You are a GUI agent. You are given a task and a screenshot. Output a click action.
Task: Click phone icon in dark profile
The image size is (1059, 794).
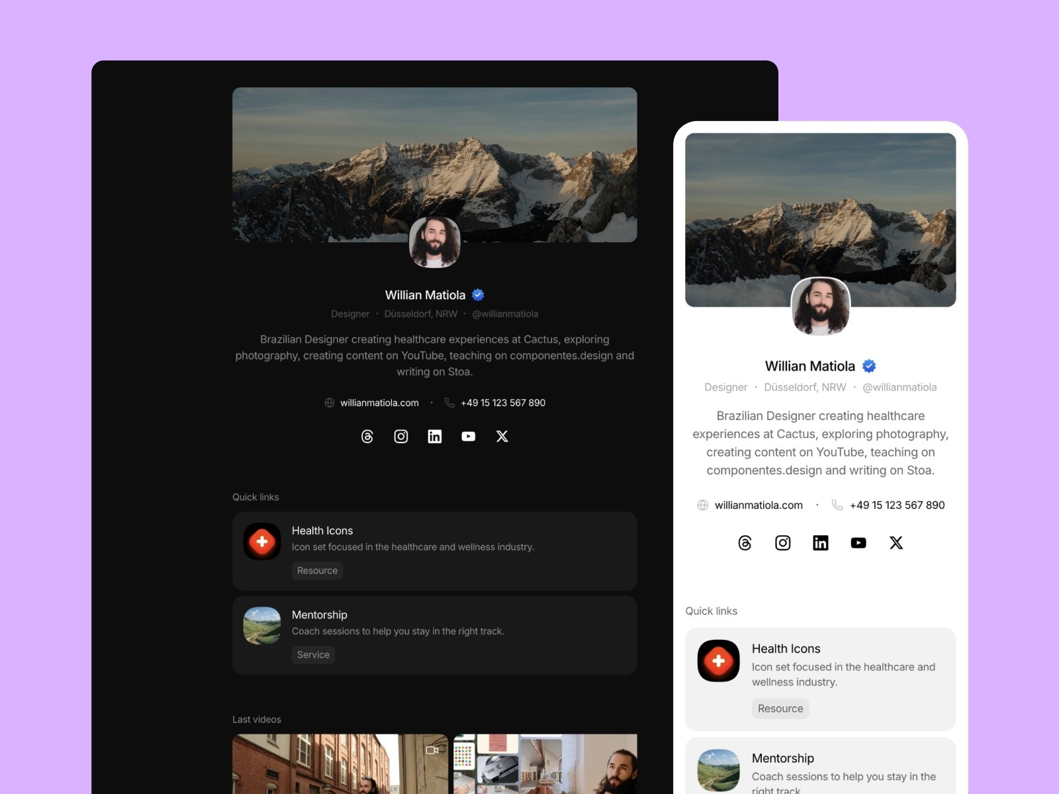(449, 402)
